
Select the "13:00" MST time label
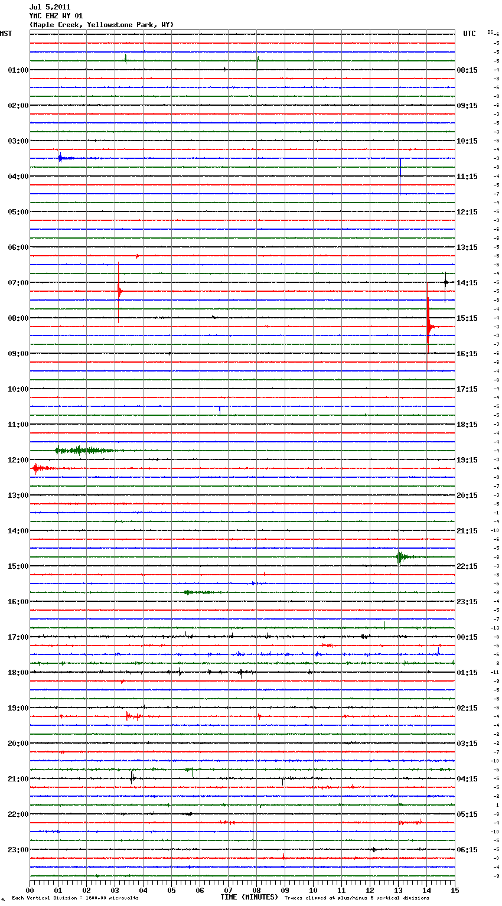pyautogui.click(x=18, y=496)
